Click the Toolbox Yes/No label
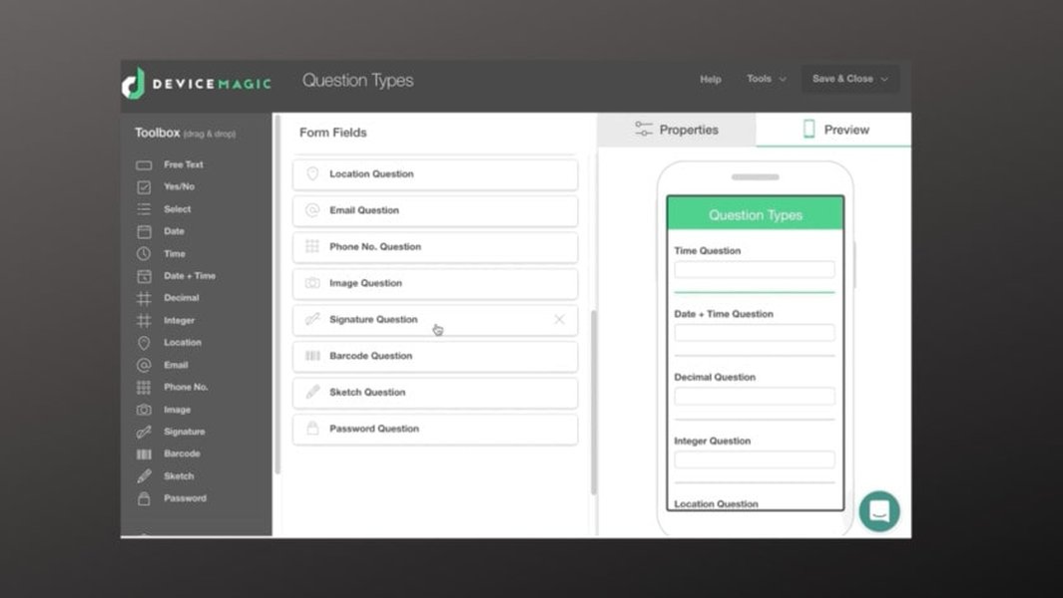The image size is (1063, 598). click(x=179, y=187)
